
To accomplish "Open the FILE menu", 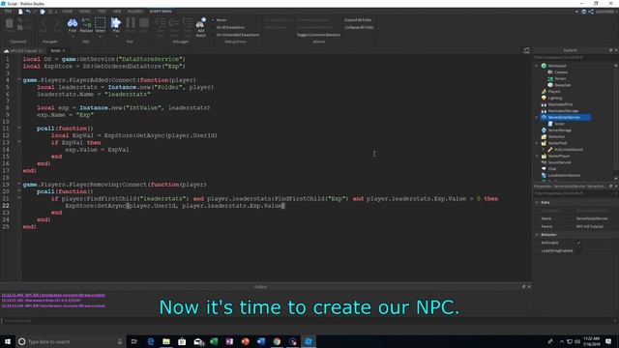I will click(8, 12).
